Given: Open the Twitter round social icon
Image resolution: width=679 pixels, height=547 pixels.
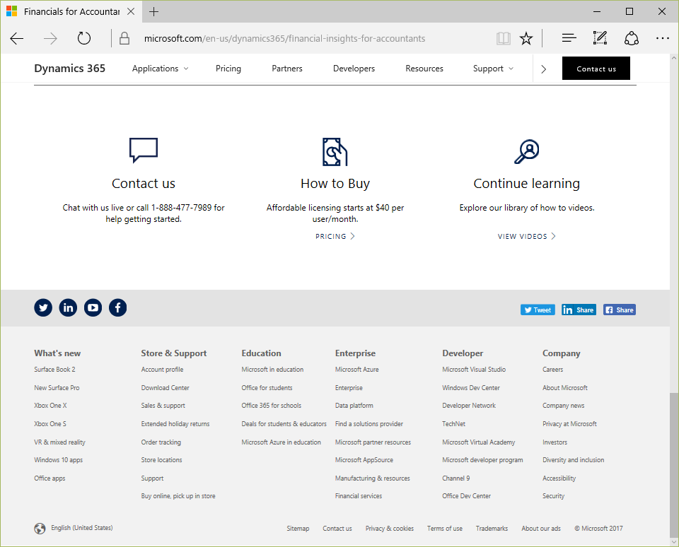Looking at the screenshot, I should [x=43, y=307].
